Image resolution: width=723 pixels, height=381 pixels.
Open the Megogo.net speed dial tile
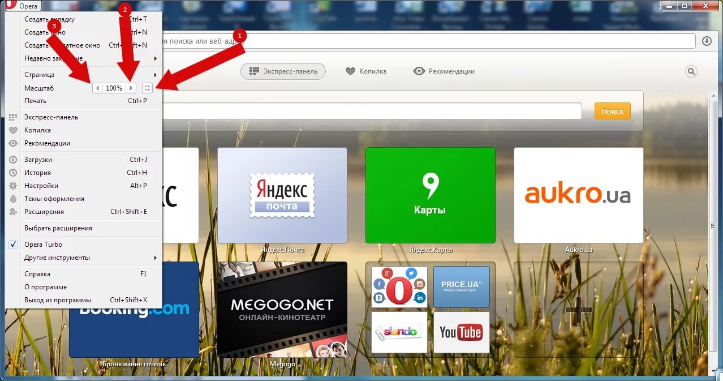coord(282,309)
